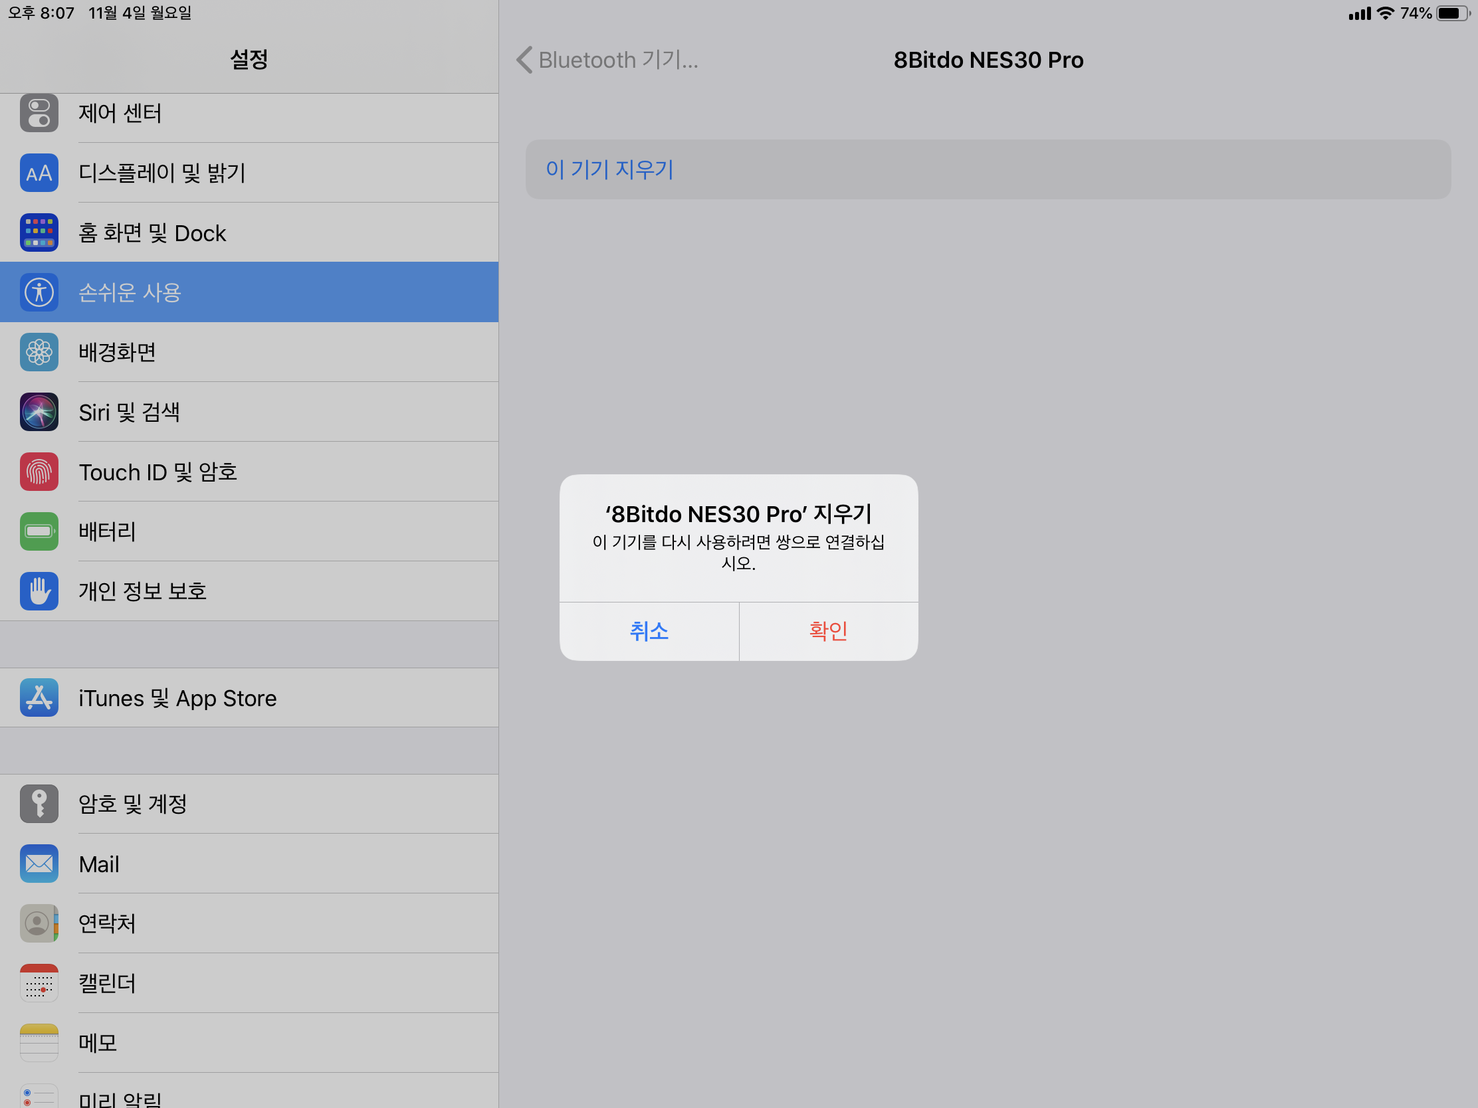Tap the Mail envelope icon
This screenshot has width=1478, height=1108.
(x=39, y=864)
